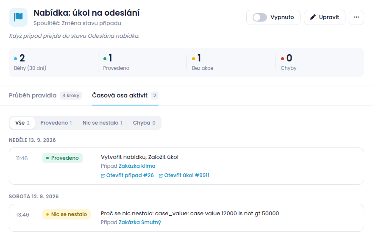
Task: Click the pencil icon in Upravit button
Action: (313, 17)
